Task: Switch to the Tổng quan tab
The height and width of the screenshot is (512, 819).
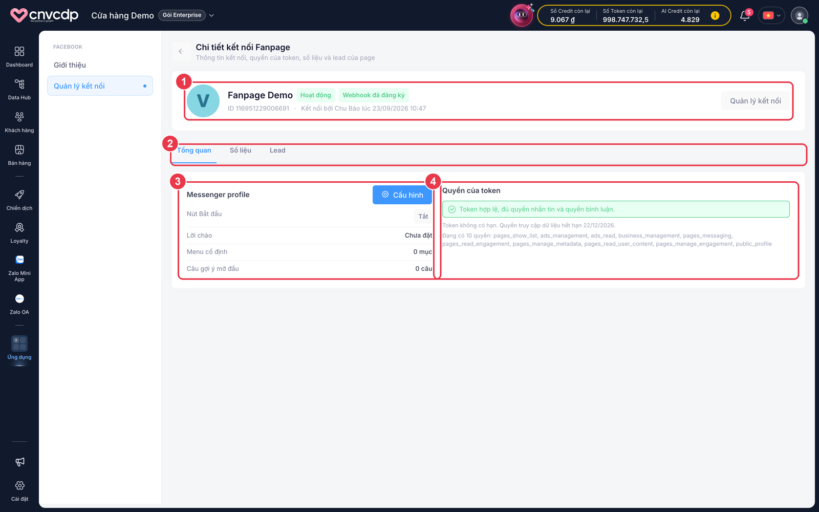Action: pos(194,151)
